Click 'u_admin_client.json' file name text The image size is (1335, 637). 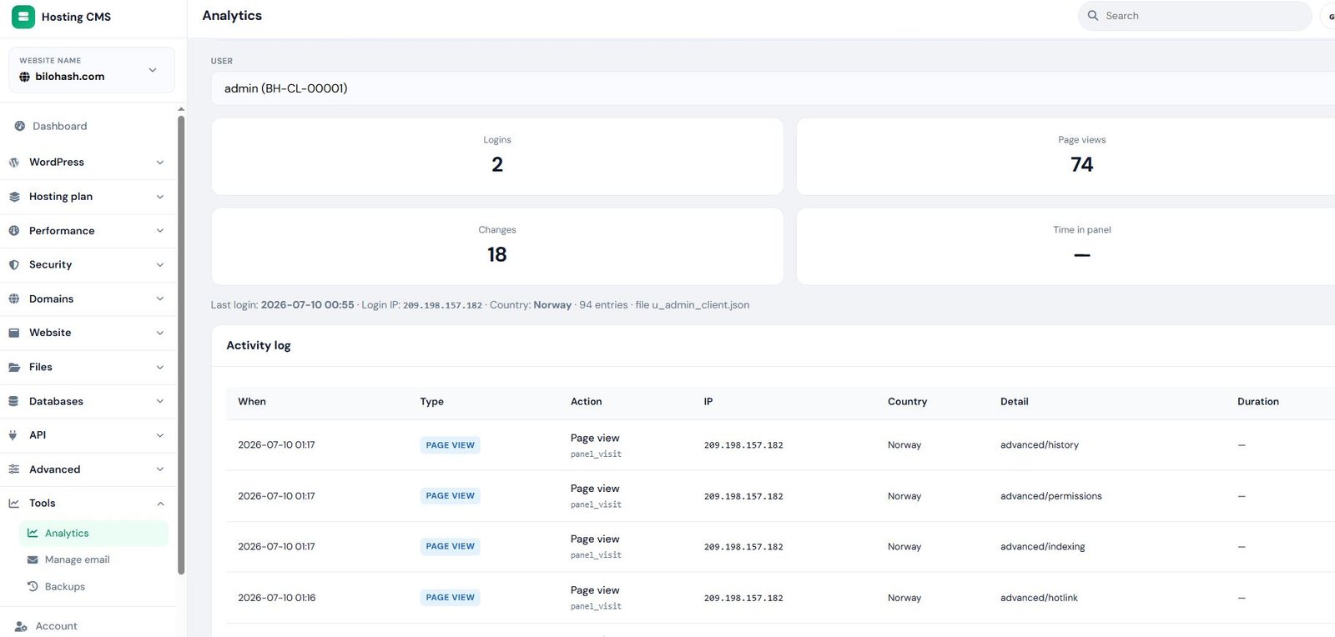701,305
